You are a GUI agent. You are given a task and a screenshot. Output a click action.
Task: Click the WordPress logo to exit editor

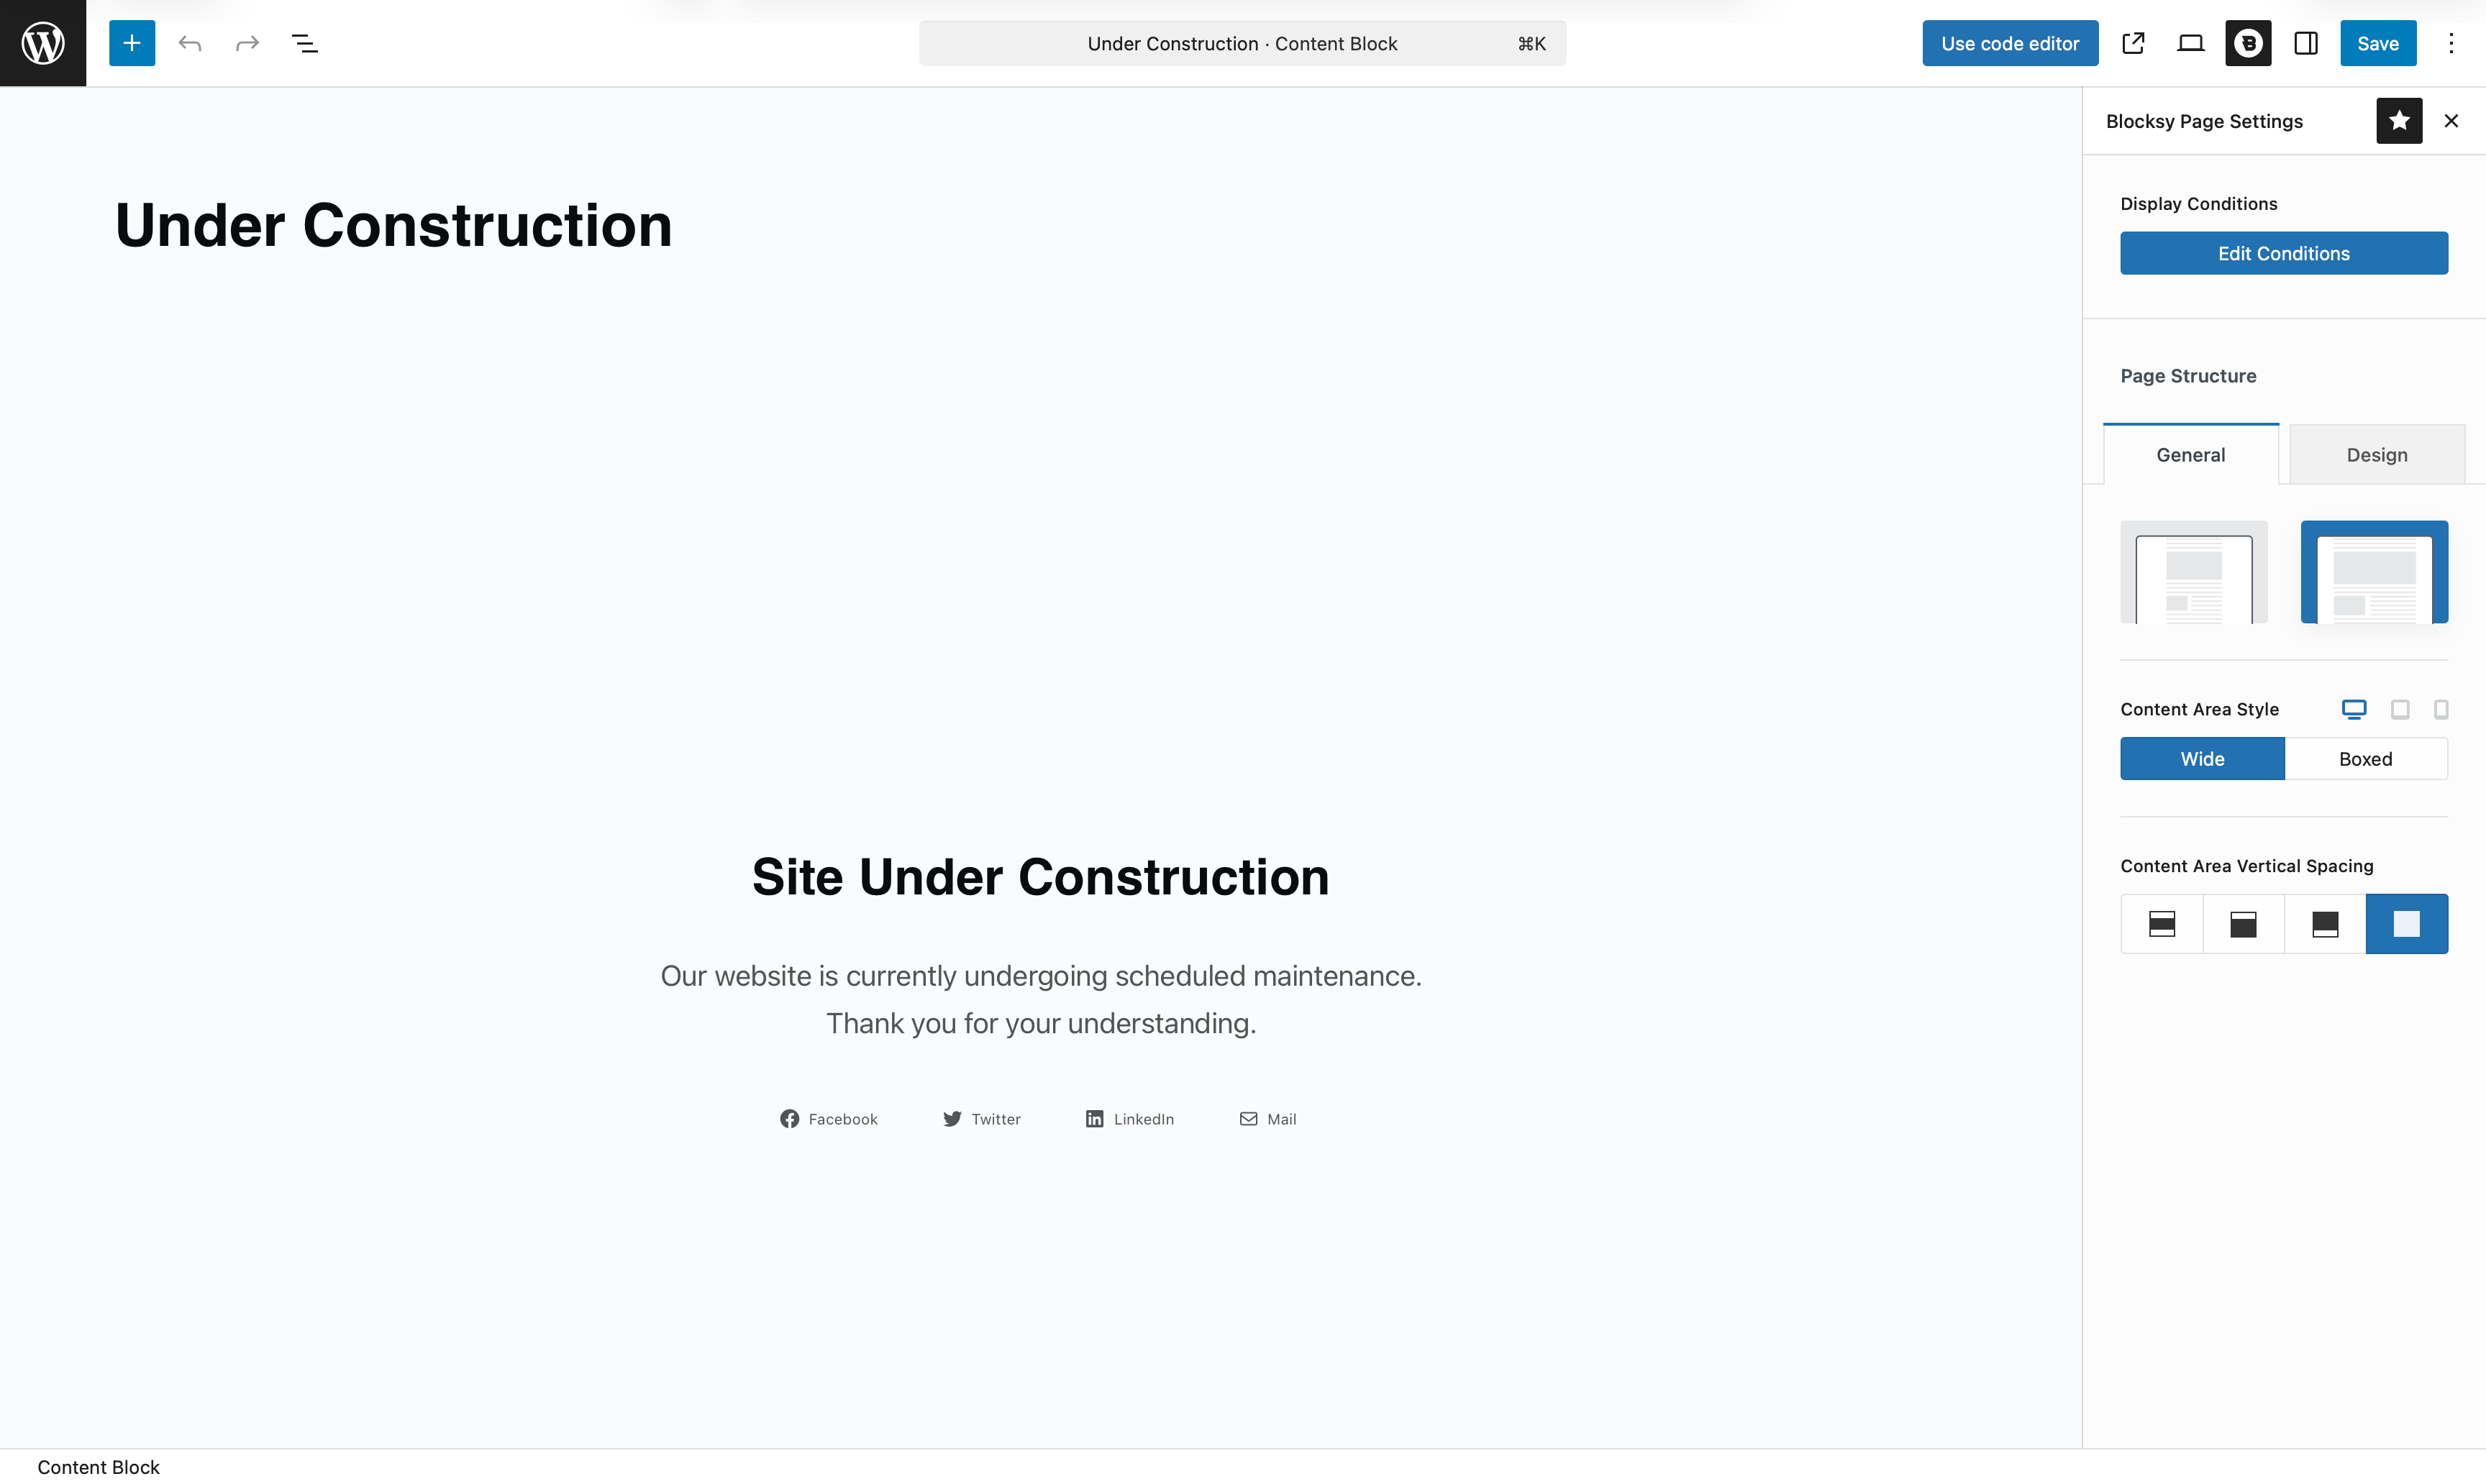[43, 43]
